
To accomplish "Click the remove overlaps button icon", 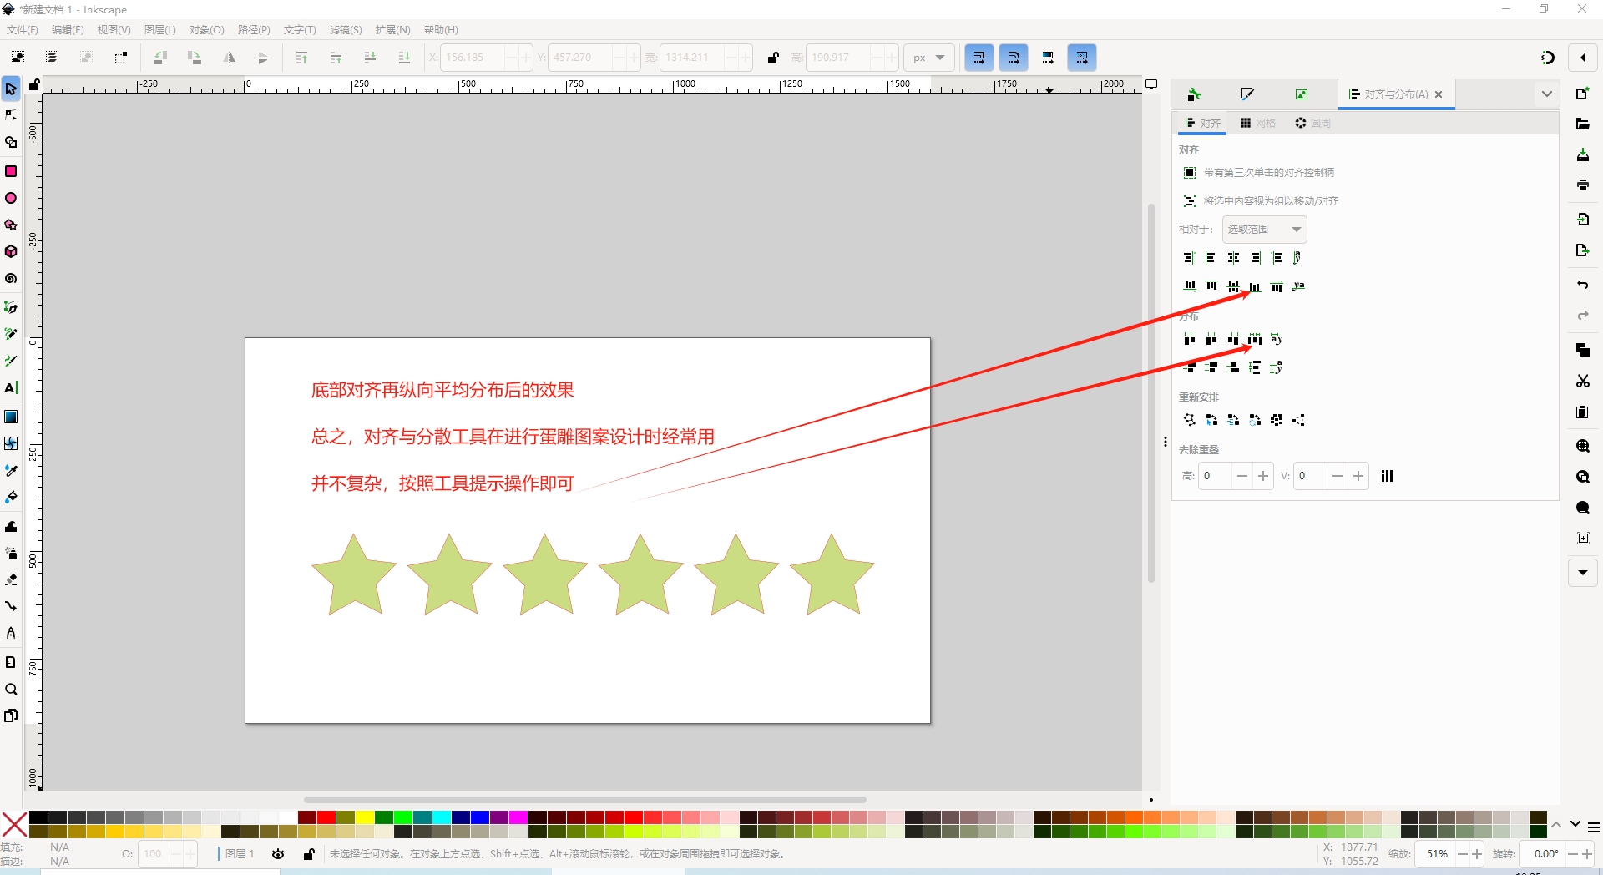I will pyautogui.click(x=1387, y=476).
